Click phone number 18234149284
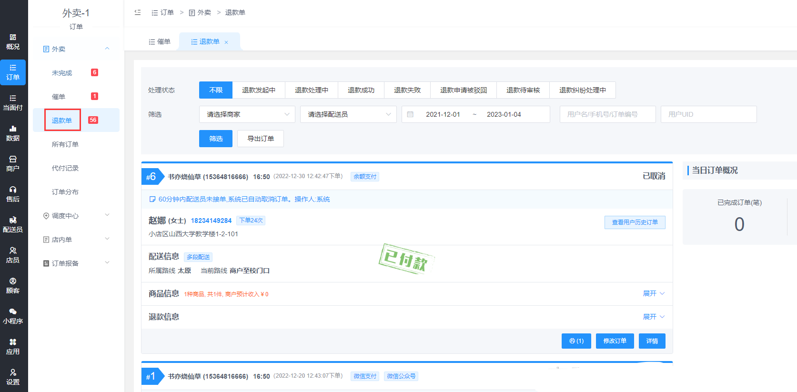 coord(211,221)
